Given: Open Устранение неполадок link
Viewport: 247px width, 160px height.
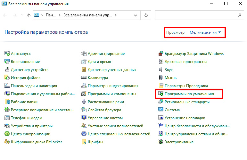Looking at the screenshot, I should tap(185, 118).
